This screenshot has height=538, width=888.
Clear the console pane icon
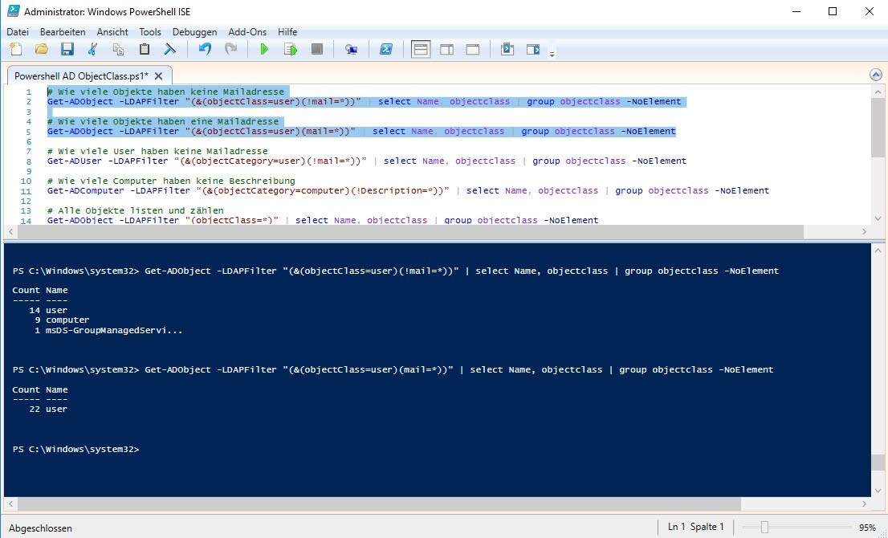pyautogui.click(x=170, y=50)
